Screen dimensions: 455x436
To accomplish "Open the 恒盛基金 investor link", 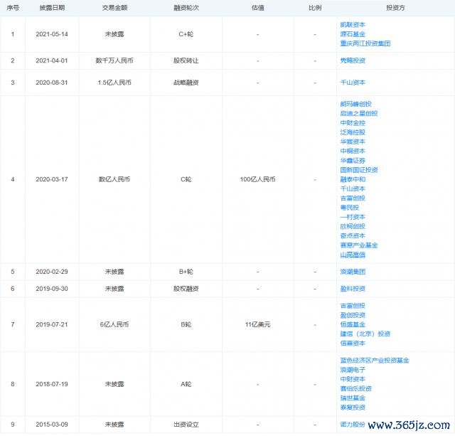I will [x=353, y=324].
